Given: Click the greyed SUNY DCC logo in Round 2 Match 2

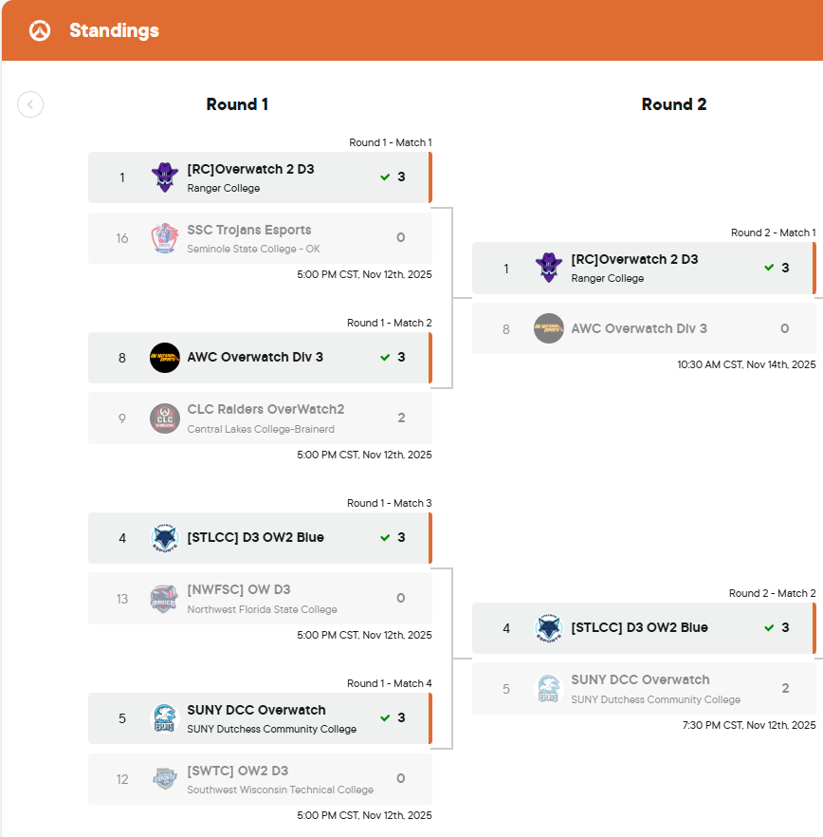Looking at the screenshot, I should pos(549,689).
